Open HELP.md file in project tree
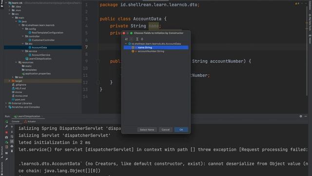Image resolution: width=312 pixels, height=176 pixels. pyautogui.click(x=20, y=88)
